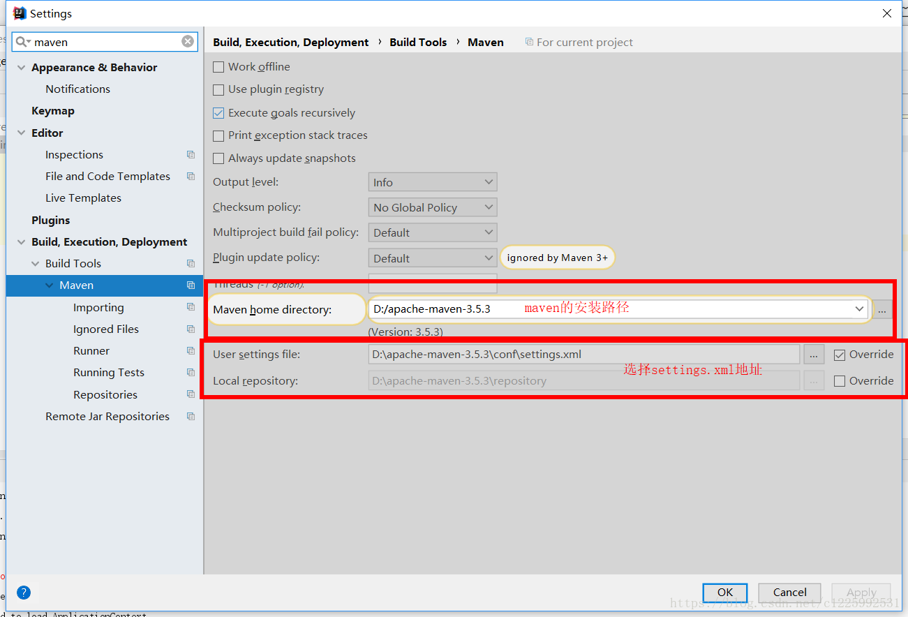Screen dimensions: 908x617
Task: Click the browse ellipsis for User settings file
Action: point(813,354)
